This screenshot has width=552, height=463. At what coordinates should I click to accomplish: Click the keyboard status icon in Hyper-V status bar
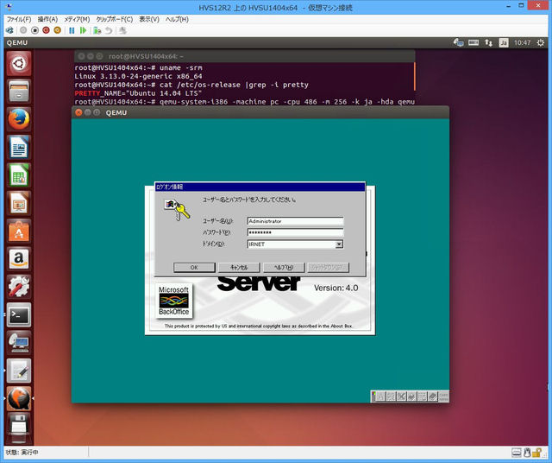click(x=517, y=452)
